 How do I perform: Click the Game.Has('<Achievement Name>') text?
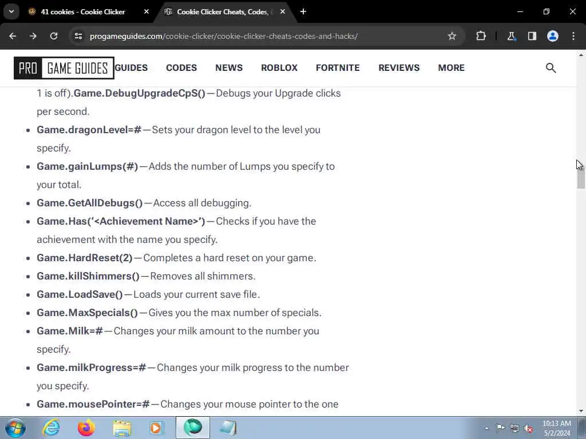[x=121, y=221]
